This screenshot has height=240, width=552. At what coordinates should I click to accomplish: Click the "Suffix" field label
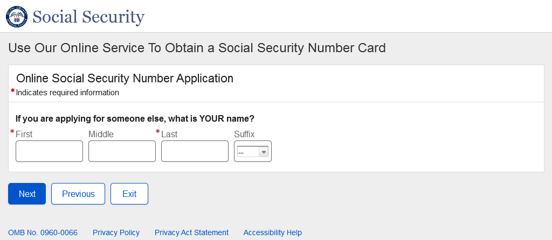click(244, 134)
